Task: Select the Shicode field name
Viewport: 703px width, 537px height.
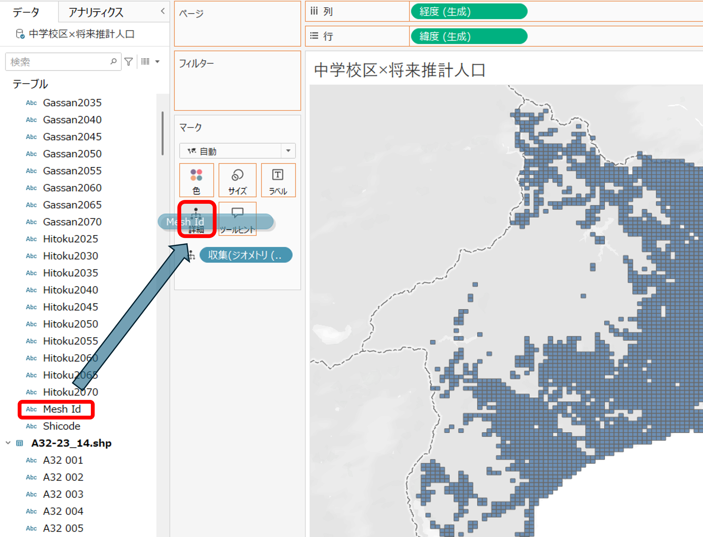Action: [x=62, y=426]
